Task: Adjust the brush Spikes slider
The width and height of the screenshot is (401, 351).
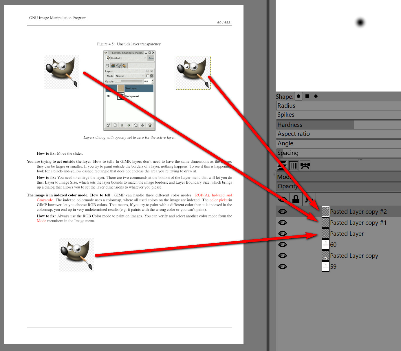Action: pyautogui.click(x=338, y=115)
